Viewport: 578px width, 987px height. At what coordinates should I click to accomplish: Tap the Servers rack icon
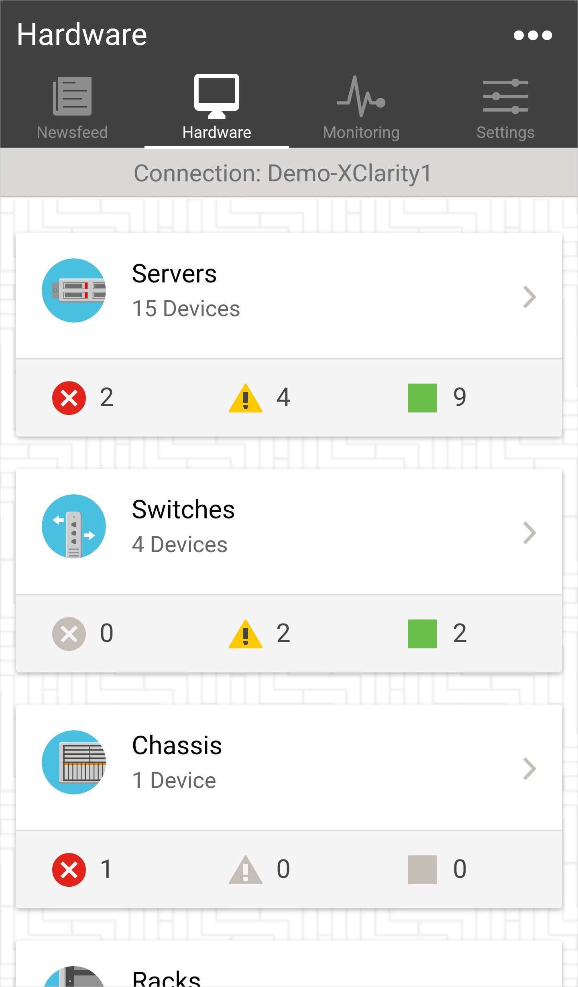click(74, 290)
